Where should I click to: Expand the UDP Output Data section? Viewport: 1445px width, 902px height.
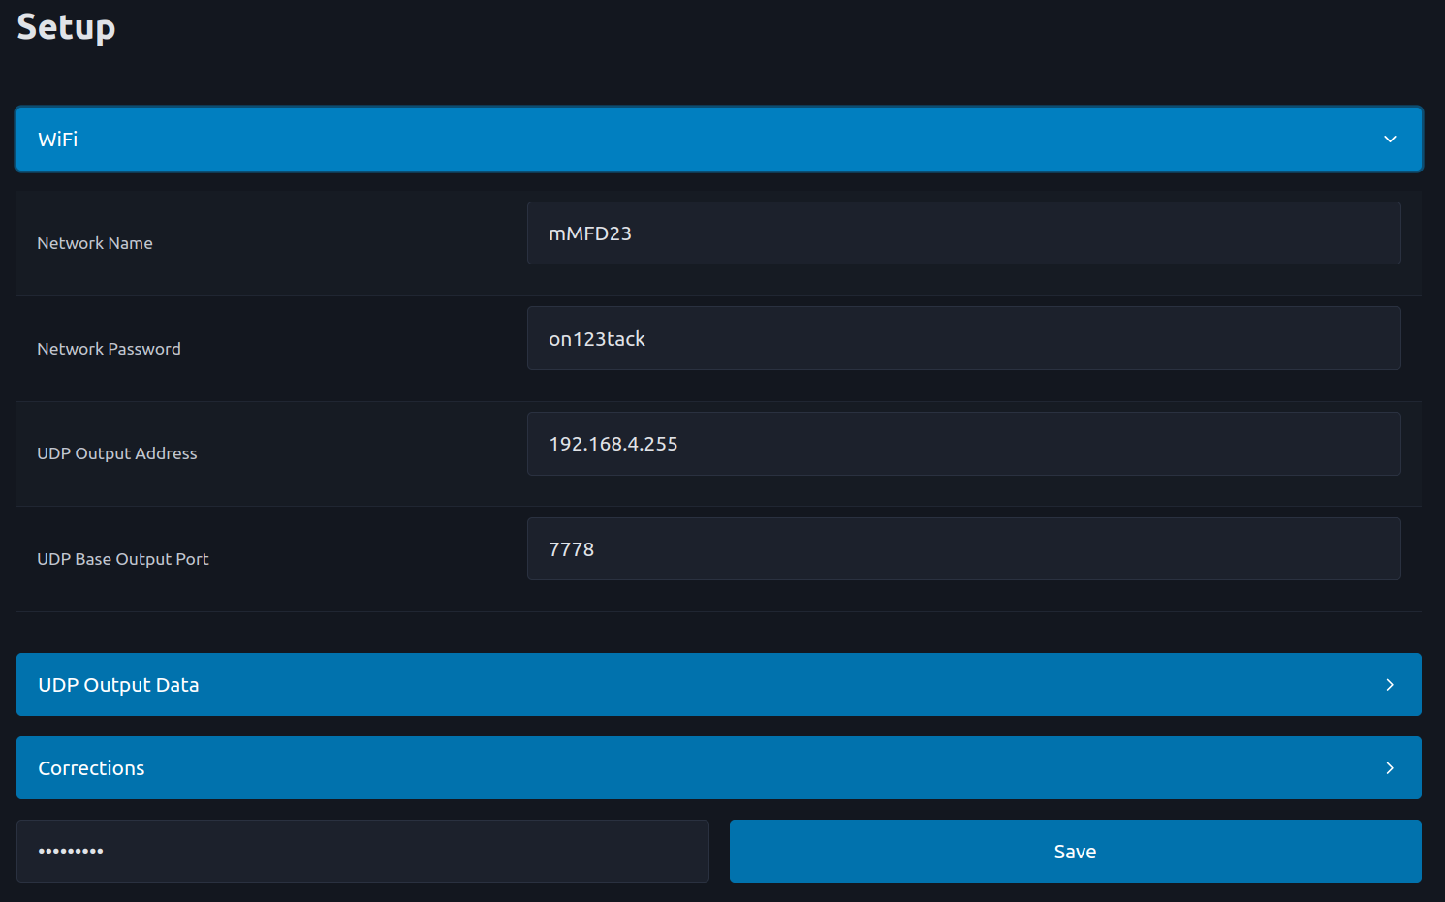pos(717,685)
